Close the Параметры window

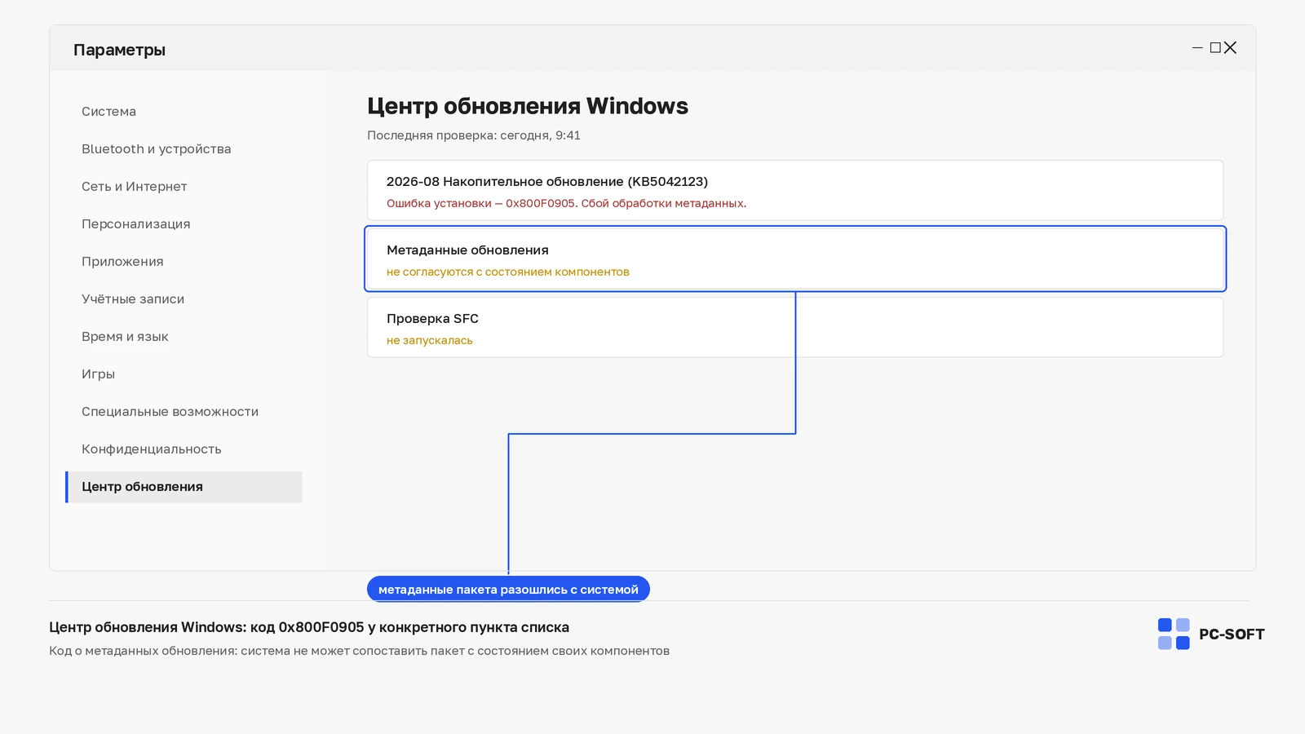click(x=1230, y=48)
